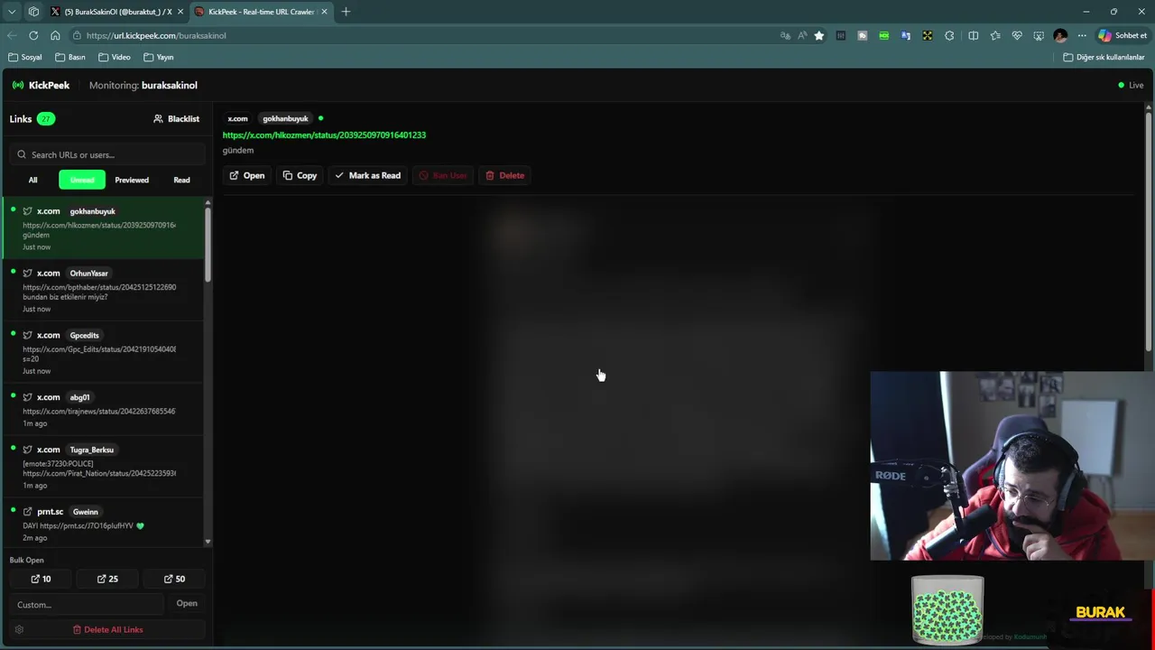Viewport: 1155px width, 650px height.
Task: Click the read aloud icon
Action: pyautogui.click(x=802, y=35)
